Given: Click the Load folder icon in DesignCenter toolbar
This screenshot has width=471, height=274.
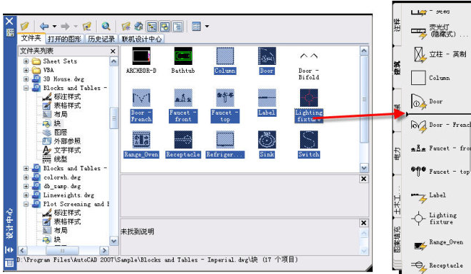Looking at the screenshot, I should click(x=25, y=27).
